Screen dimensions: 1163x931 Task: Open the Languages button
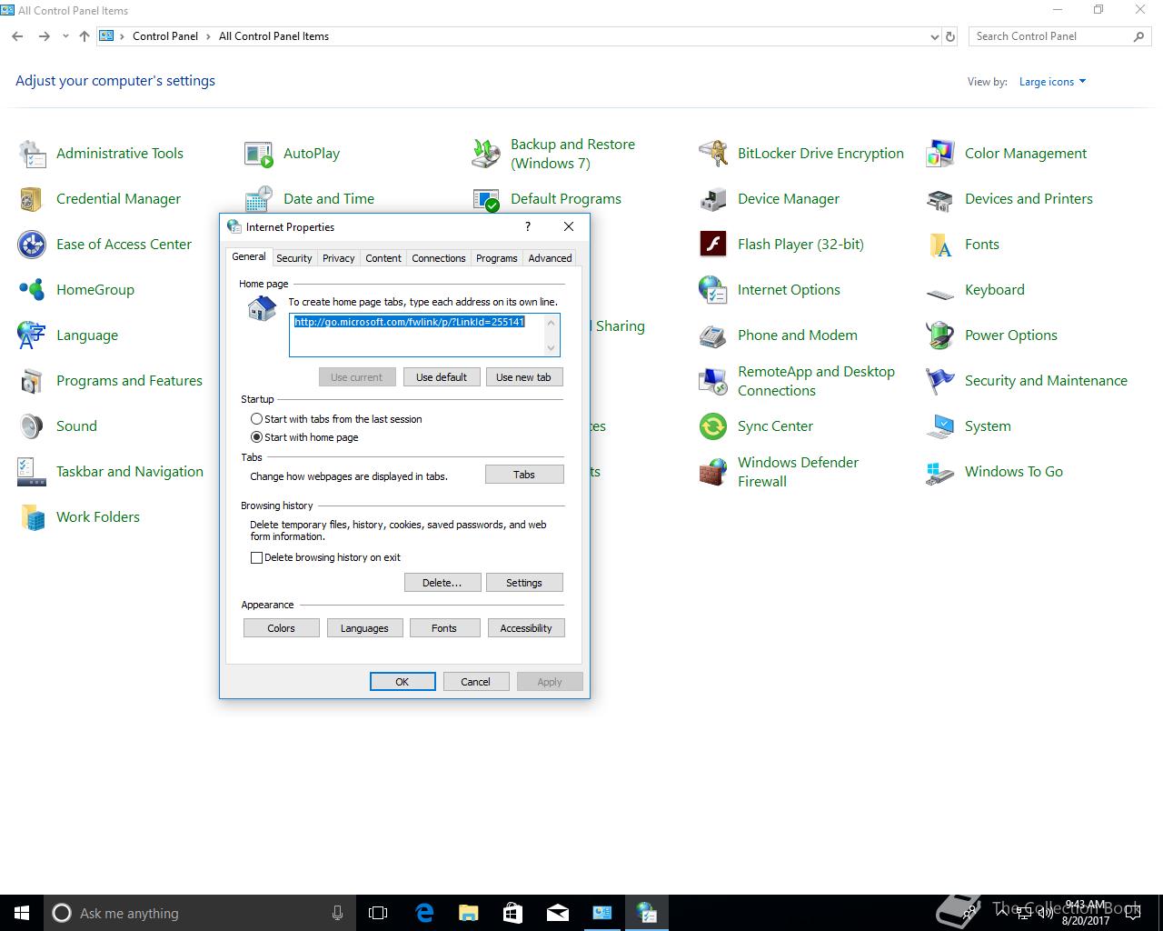(x=364, y=628)
